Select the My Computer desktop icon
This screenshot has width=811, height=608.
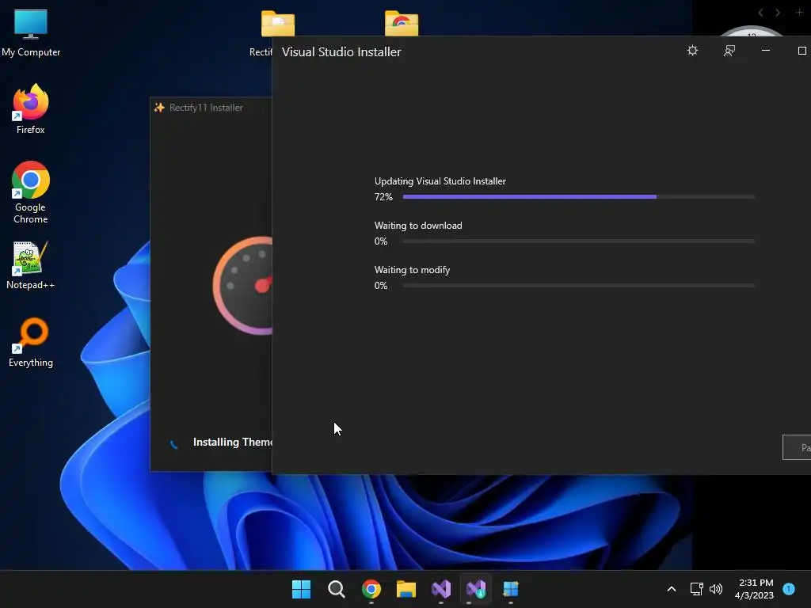coord(31,33)
